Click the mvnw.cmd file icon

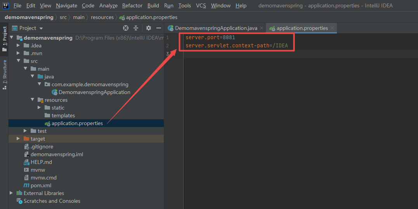click(x=26, y=178)
